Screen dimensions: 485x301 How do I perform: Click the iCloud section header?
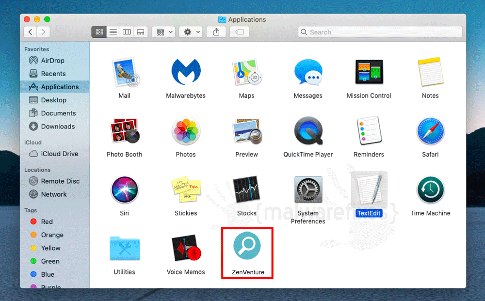33,143
